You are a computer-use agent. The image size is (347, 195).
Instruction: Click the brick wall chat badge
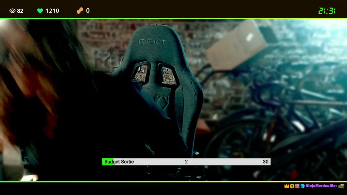coord(297,186)
